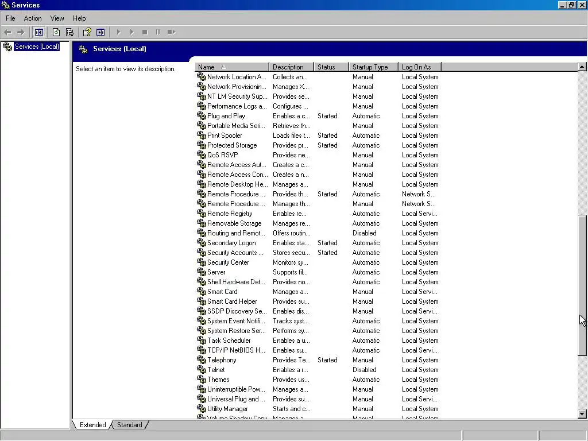Image resolution: width=588 pixels, height=441 pixels.
Task: Click the gear icon beside Remote Registry
Action: coord(202,214)
